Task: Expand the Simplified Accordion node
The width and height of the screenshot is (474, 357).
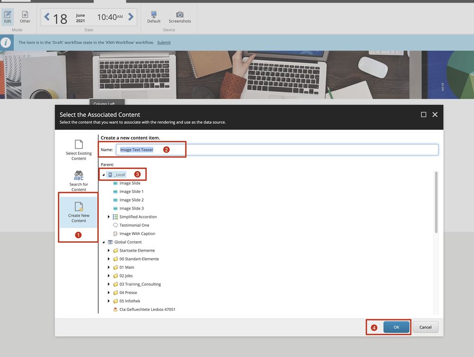Action: (x=109, y=217)
